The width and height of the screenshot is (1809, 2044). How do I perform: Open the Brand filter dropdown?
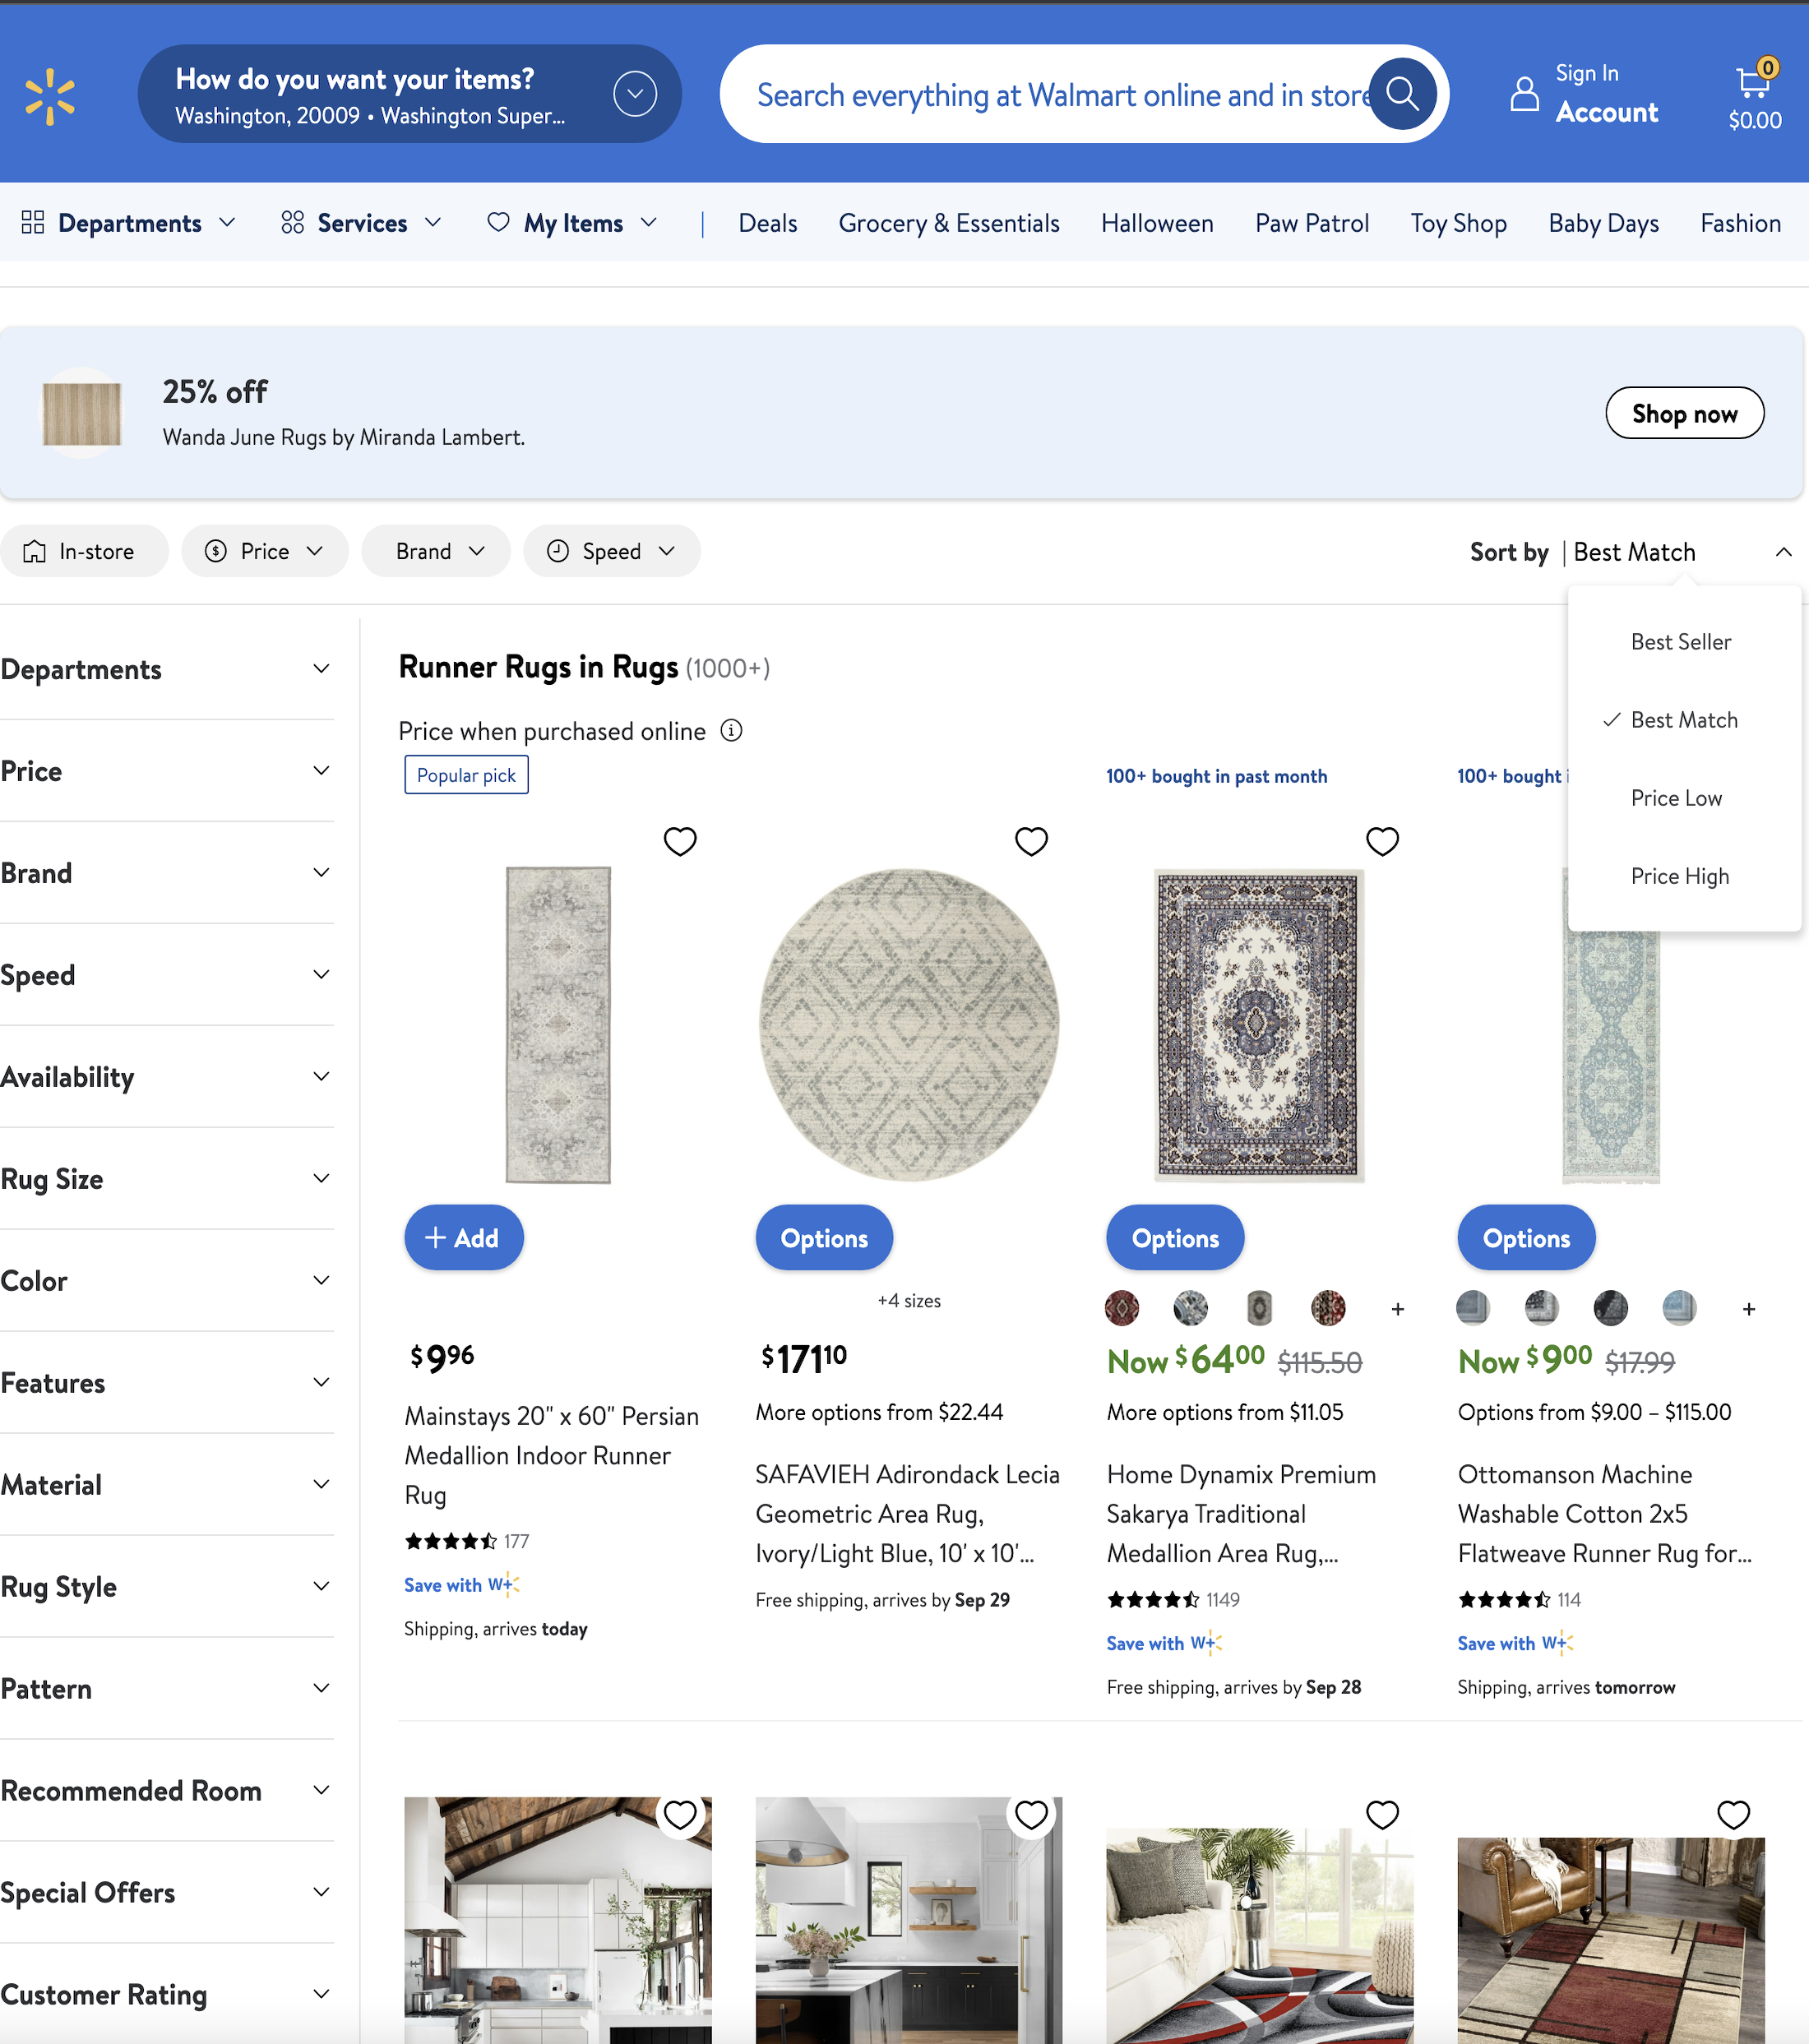(x=435, y=550)
